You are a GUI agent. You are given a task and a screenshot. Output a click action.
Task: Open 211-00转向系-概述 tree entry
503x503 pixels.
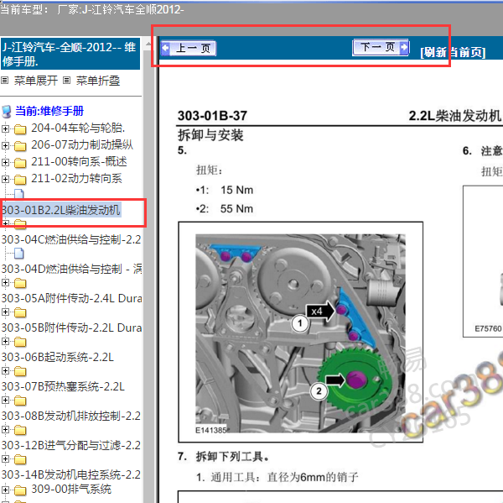[79, 162]
